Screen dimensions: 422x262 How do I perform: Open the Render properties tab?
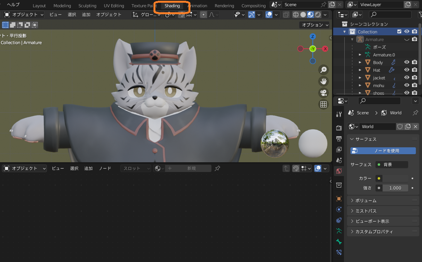click(x=339, y=128)
